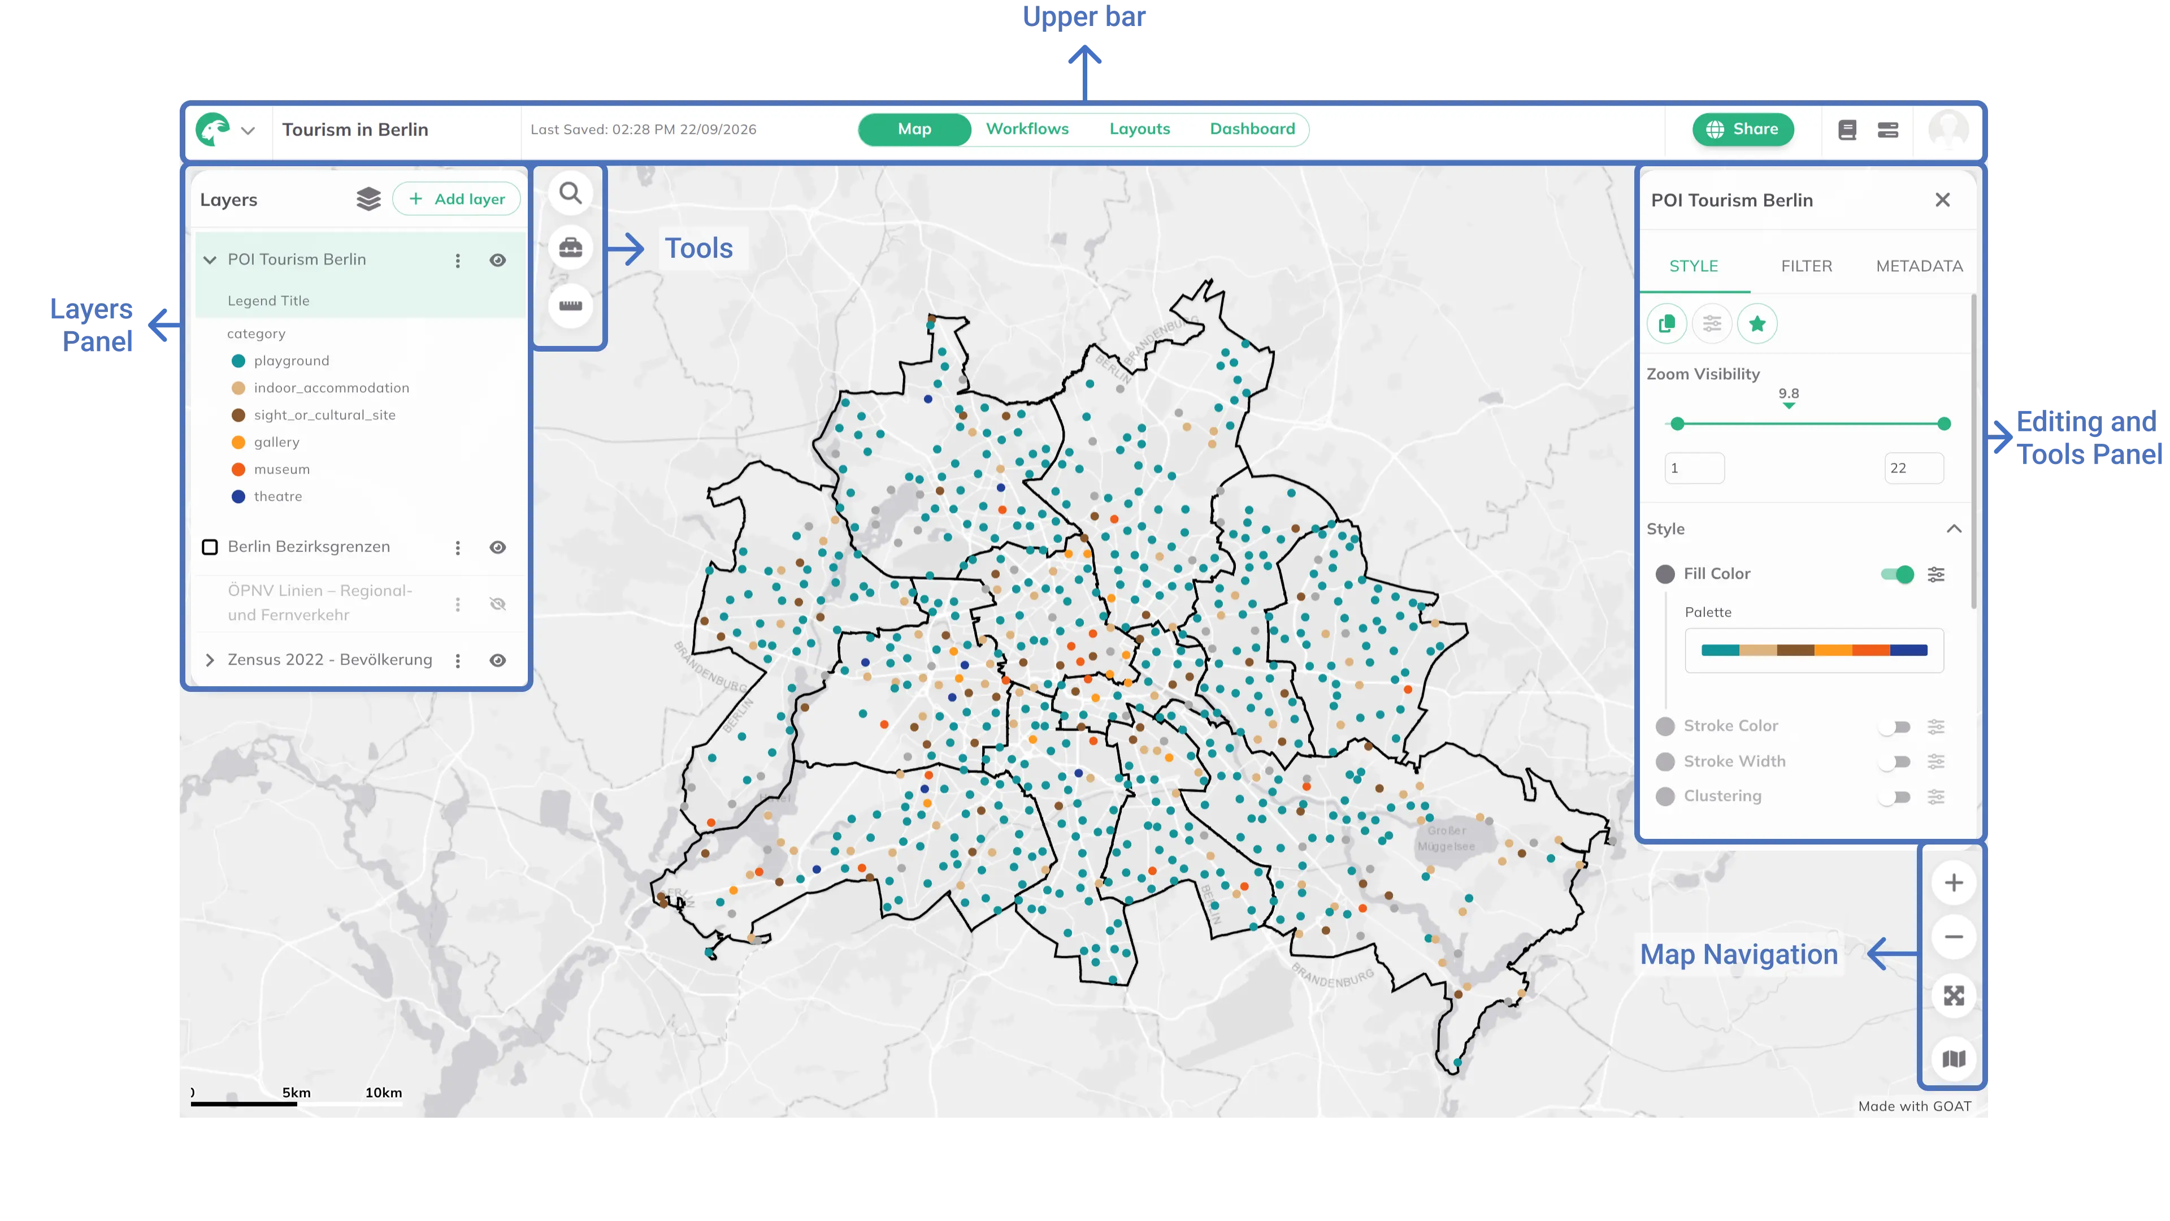Open options menu for POI Tourism Berlin layer
The height and width of the screenshot is (1221, 2170).
pyautogui.click(x=457, y=261)
